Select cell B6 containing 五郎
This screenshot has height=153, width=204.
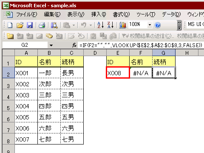point(49,117)
